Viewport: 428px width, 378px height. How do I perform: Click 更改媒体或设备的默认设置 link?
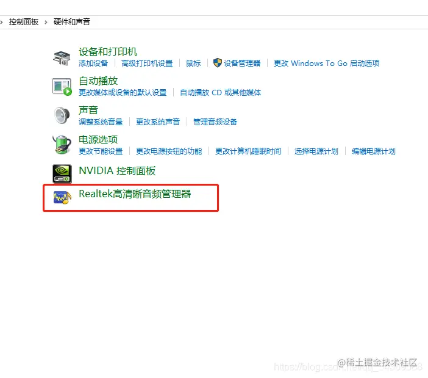pyautogui.click(x=123, y=93)
